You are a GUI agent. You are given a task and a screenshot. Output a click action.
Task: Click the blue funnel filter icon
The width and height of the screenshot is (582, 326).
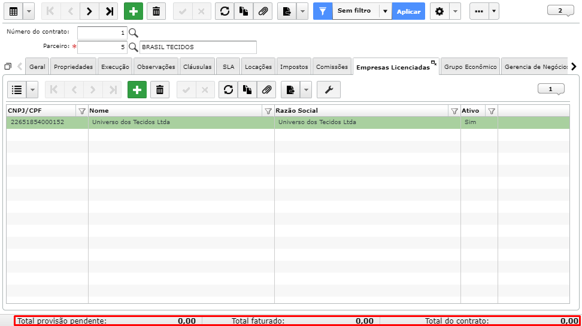pyautogui.click(x=323, y=11)
